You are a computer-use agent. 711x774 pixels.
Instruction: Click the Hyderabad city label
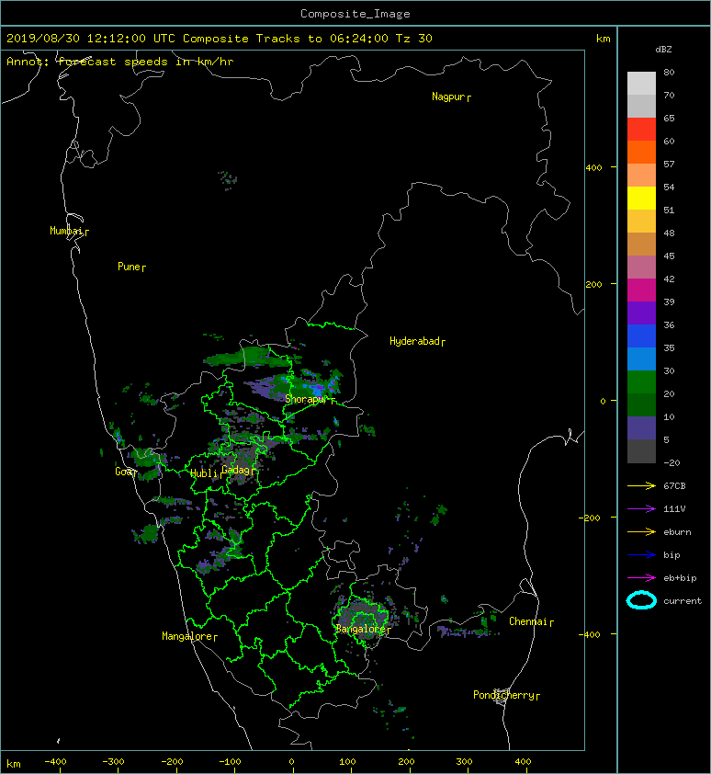click(x=414, y=341)
